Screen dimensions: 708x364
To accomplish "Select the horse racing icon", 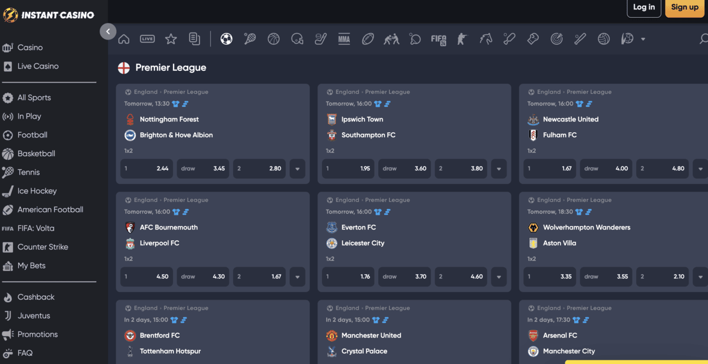I will coord(486,39).
